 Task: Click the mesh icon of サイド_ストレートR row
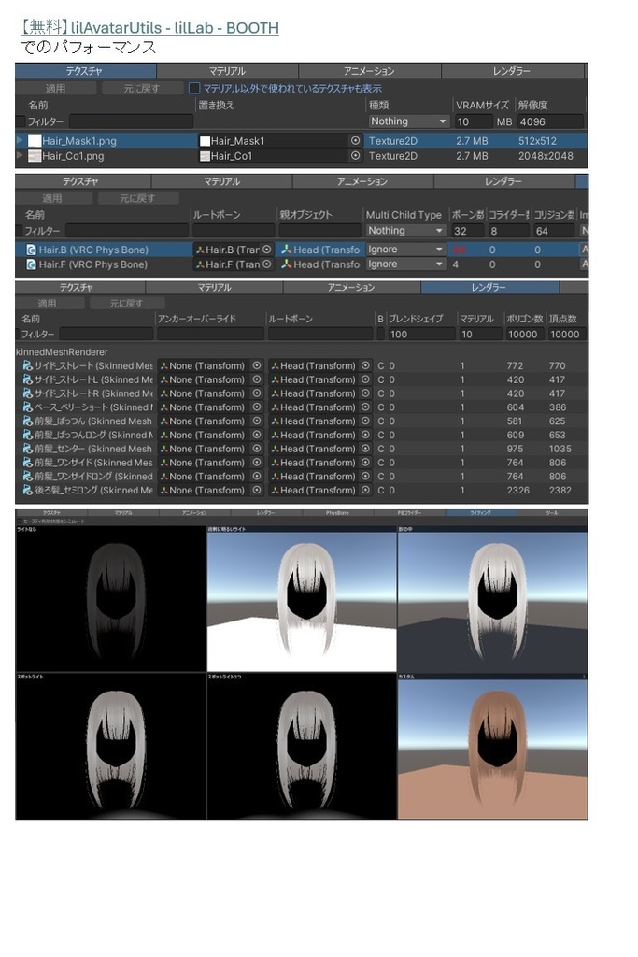(x=27, y=393)
